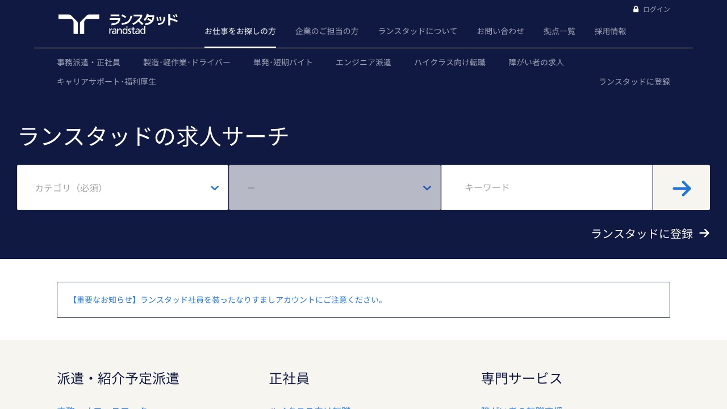
Task: Click the 派遣・紹介予定派遣 heading
Action: (x=118, y=378)
